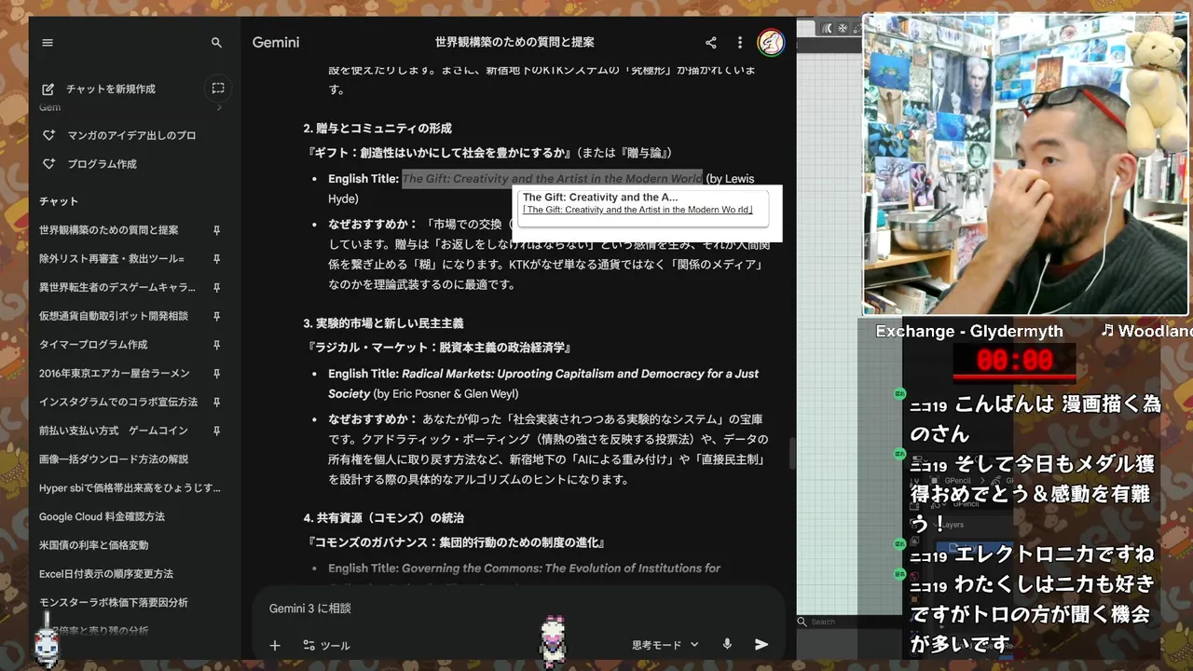Viewport: 1193px width, 671px height.
Task: Click the new chat pencil icon
Action: pyautogui.click(x=48, y=89)
